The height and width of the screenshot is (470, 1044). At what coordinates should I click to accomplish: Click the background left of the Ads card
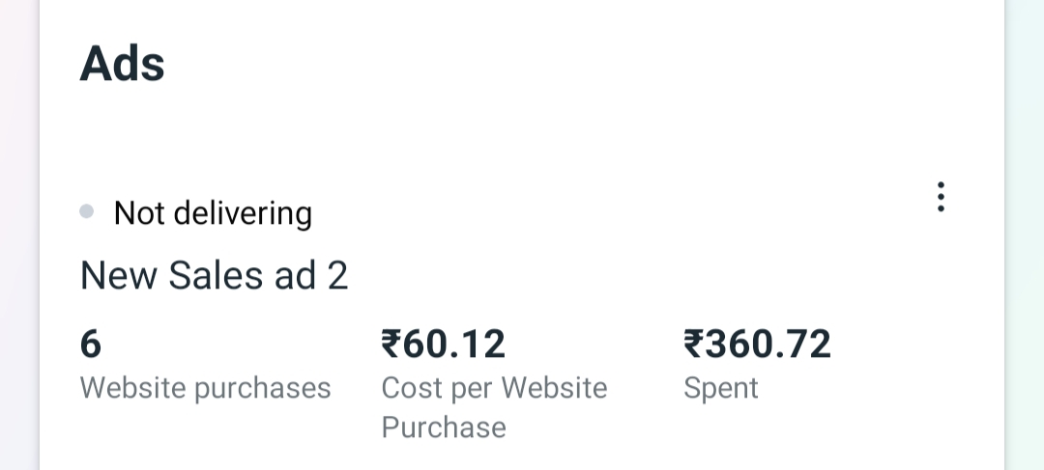click(x=19, y=241)
